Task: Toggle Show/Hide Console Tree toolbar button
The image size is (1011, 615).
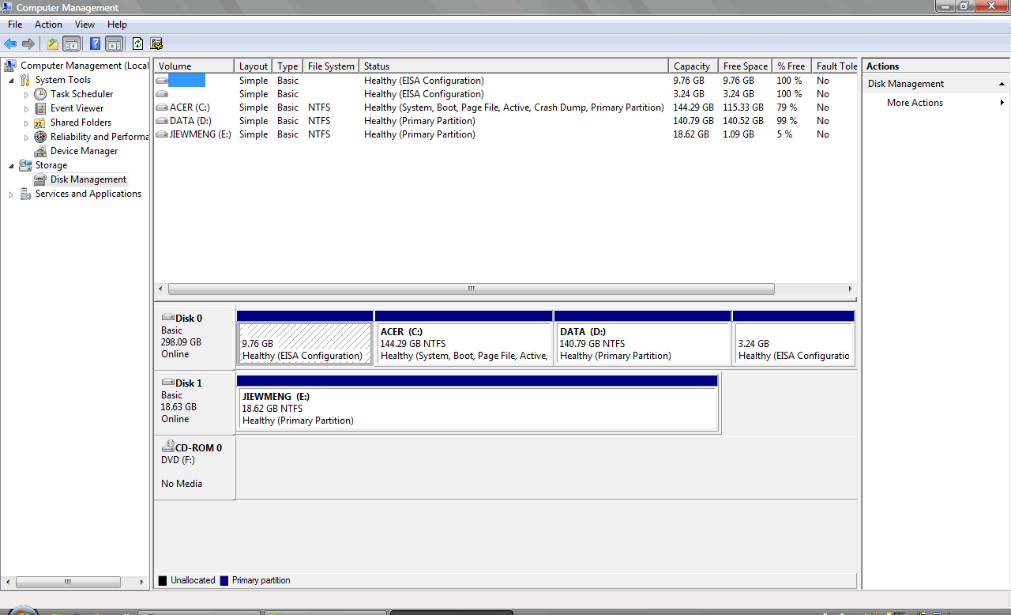Action: (72, 44)
